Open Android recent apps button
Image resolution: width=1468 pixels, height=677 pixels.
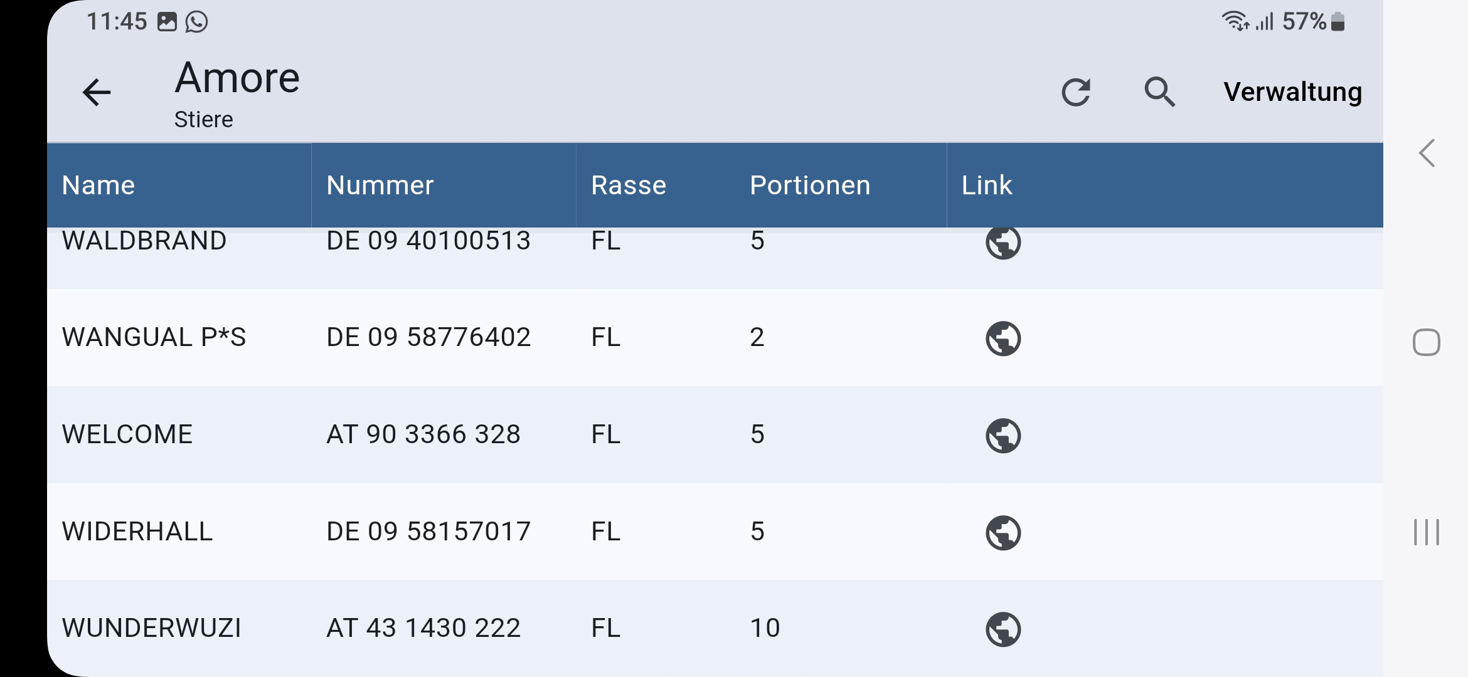1426,532
